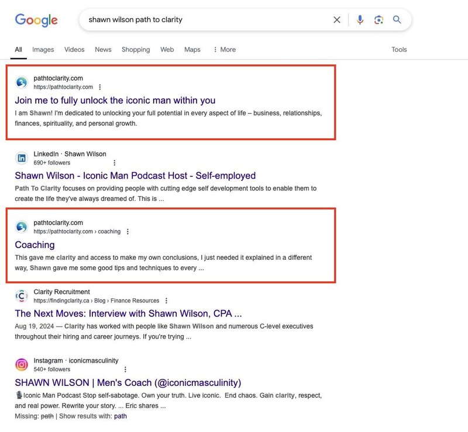Click the Google logo
468x432 pixels.
[x=36, y=20]
